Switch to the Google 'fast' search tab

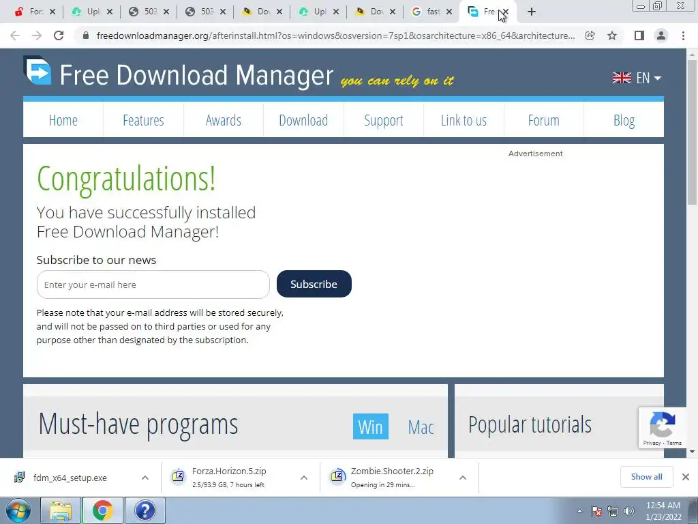pos(427,12)
